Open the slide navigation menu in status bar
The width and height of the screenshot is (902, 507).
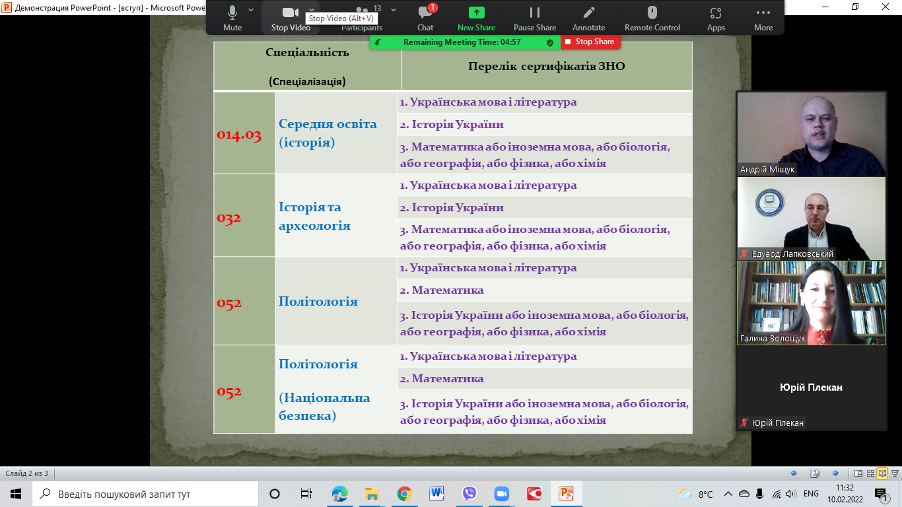pos(815,473)
